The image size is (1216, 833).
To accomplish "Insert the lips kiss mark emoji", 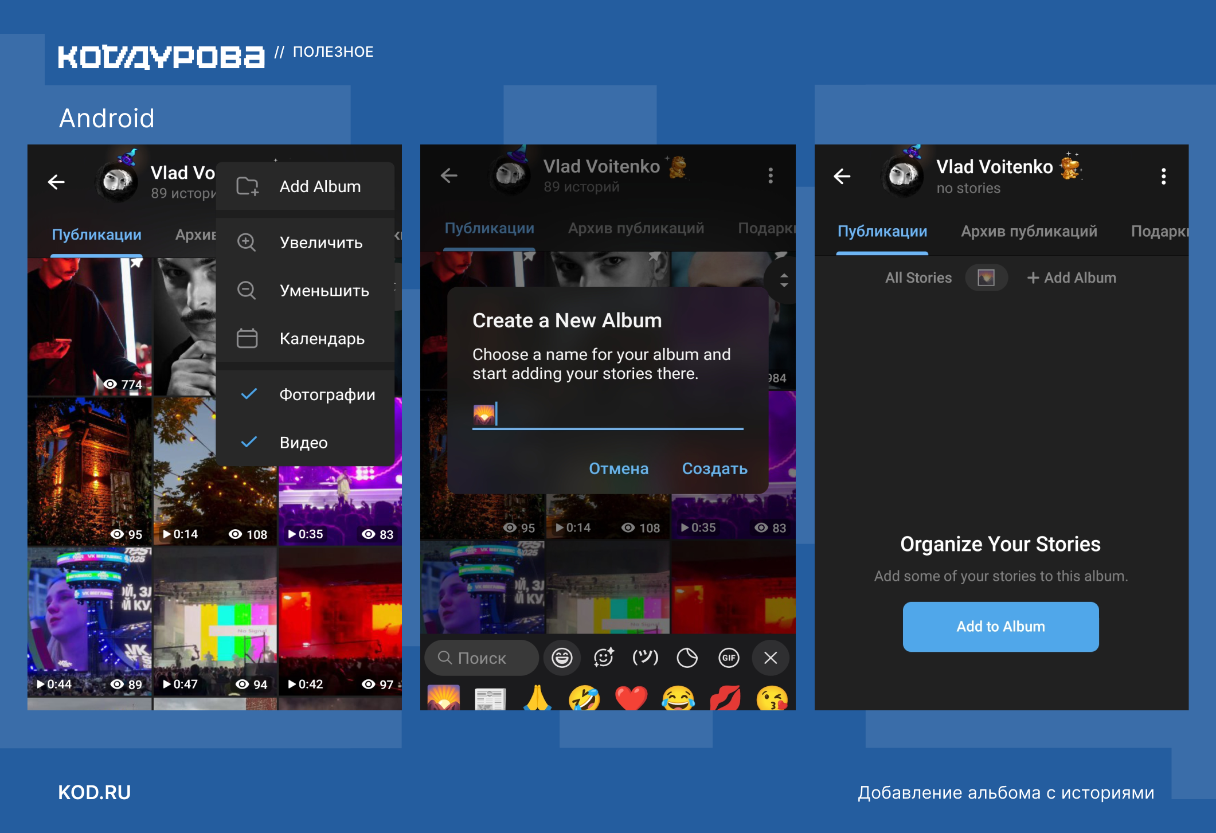I will pos(725,698).
